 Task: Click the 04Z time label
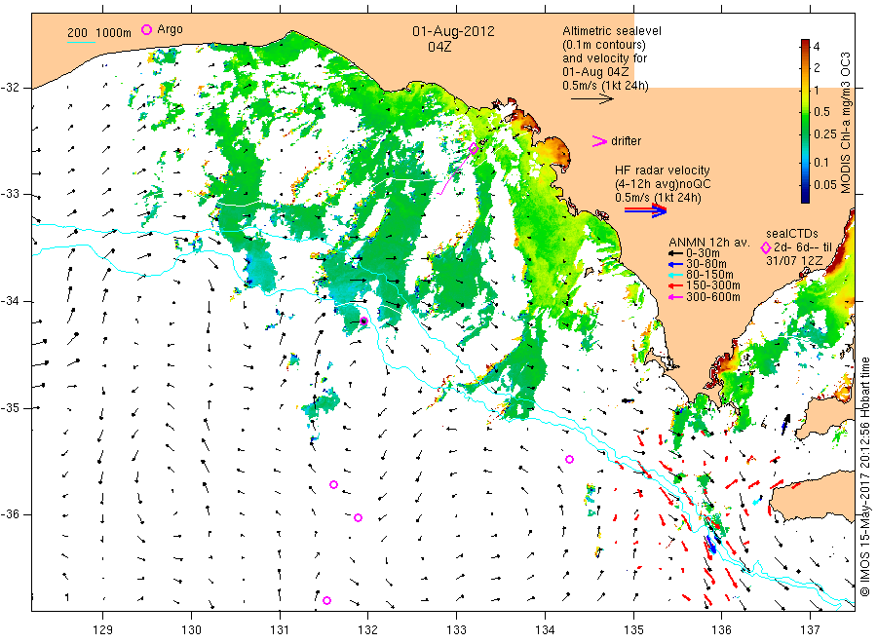(439, 47)
